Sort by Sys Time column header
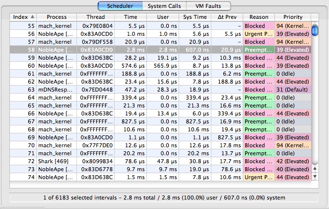The height and width of the screenshot is (209, 329). point(194,17)
